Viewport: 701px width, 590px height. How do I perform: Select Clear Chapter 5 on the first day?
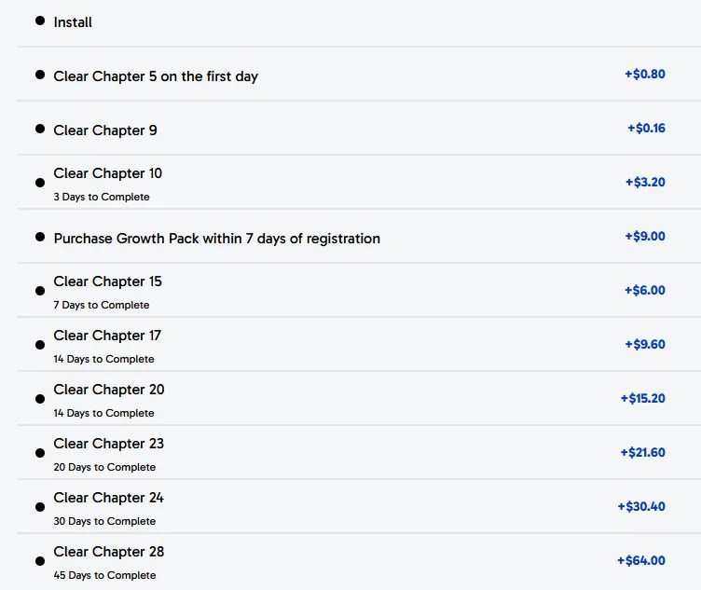[156, 76]
